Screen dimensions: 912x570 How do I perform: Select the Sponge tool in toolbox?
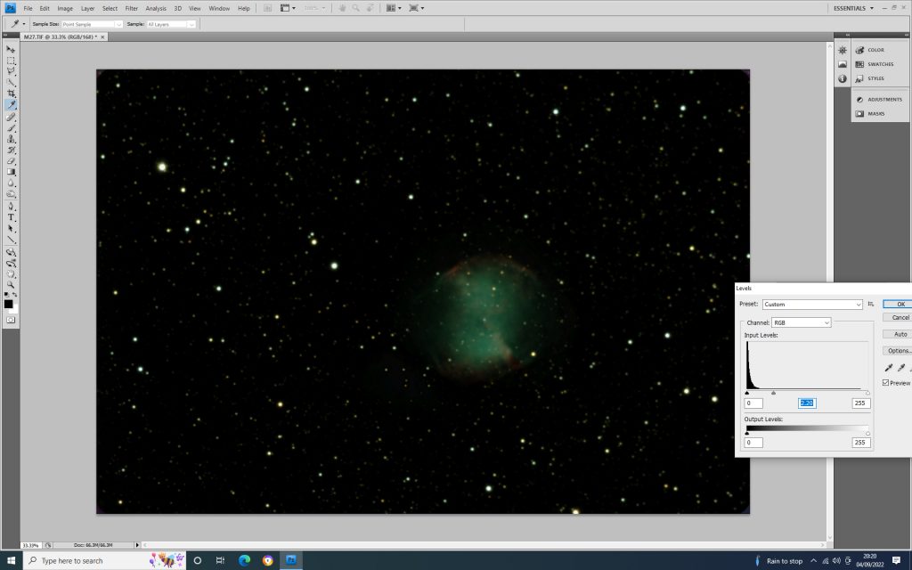11,194
